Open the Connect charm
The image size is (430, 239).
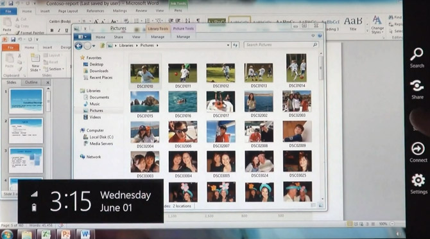(418, 152)
